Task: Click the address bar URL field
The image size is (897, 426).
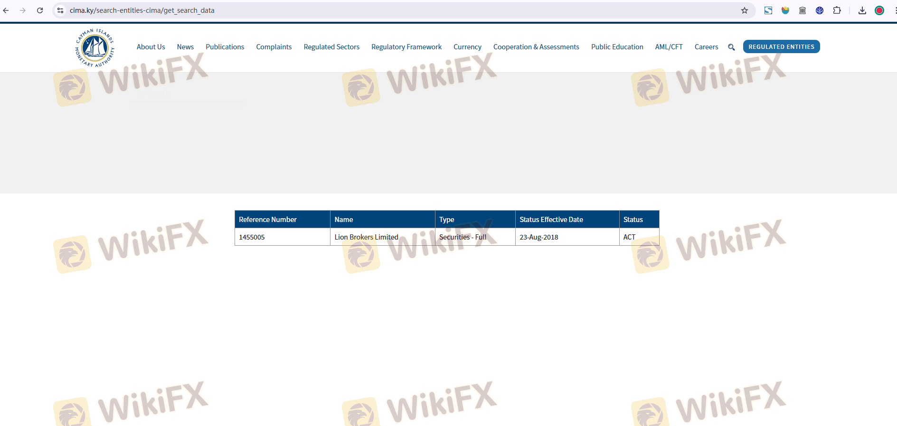Action: [x=380, y=10]
